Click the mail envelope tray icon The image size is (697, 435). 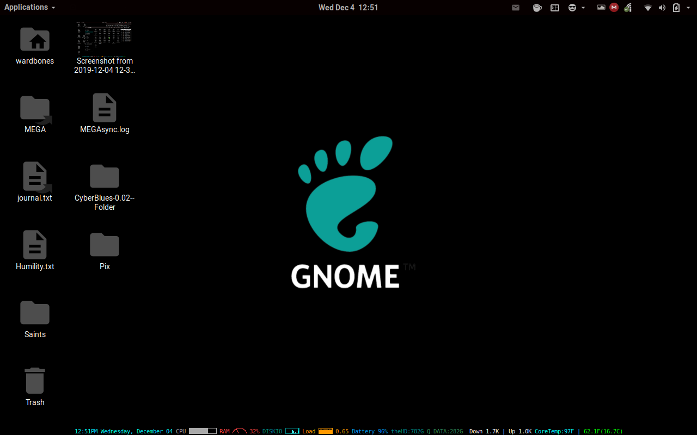pos(516,8)
